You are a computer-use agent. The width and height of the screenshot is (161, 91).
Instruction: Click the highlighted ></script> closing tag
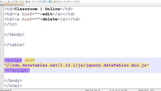[17, 70]
